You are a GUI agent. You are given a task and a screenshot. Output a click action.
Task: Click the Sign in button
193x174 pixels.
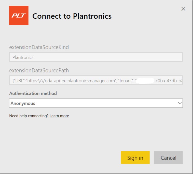135,157
